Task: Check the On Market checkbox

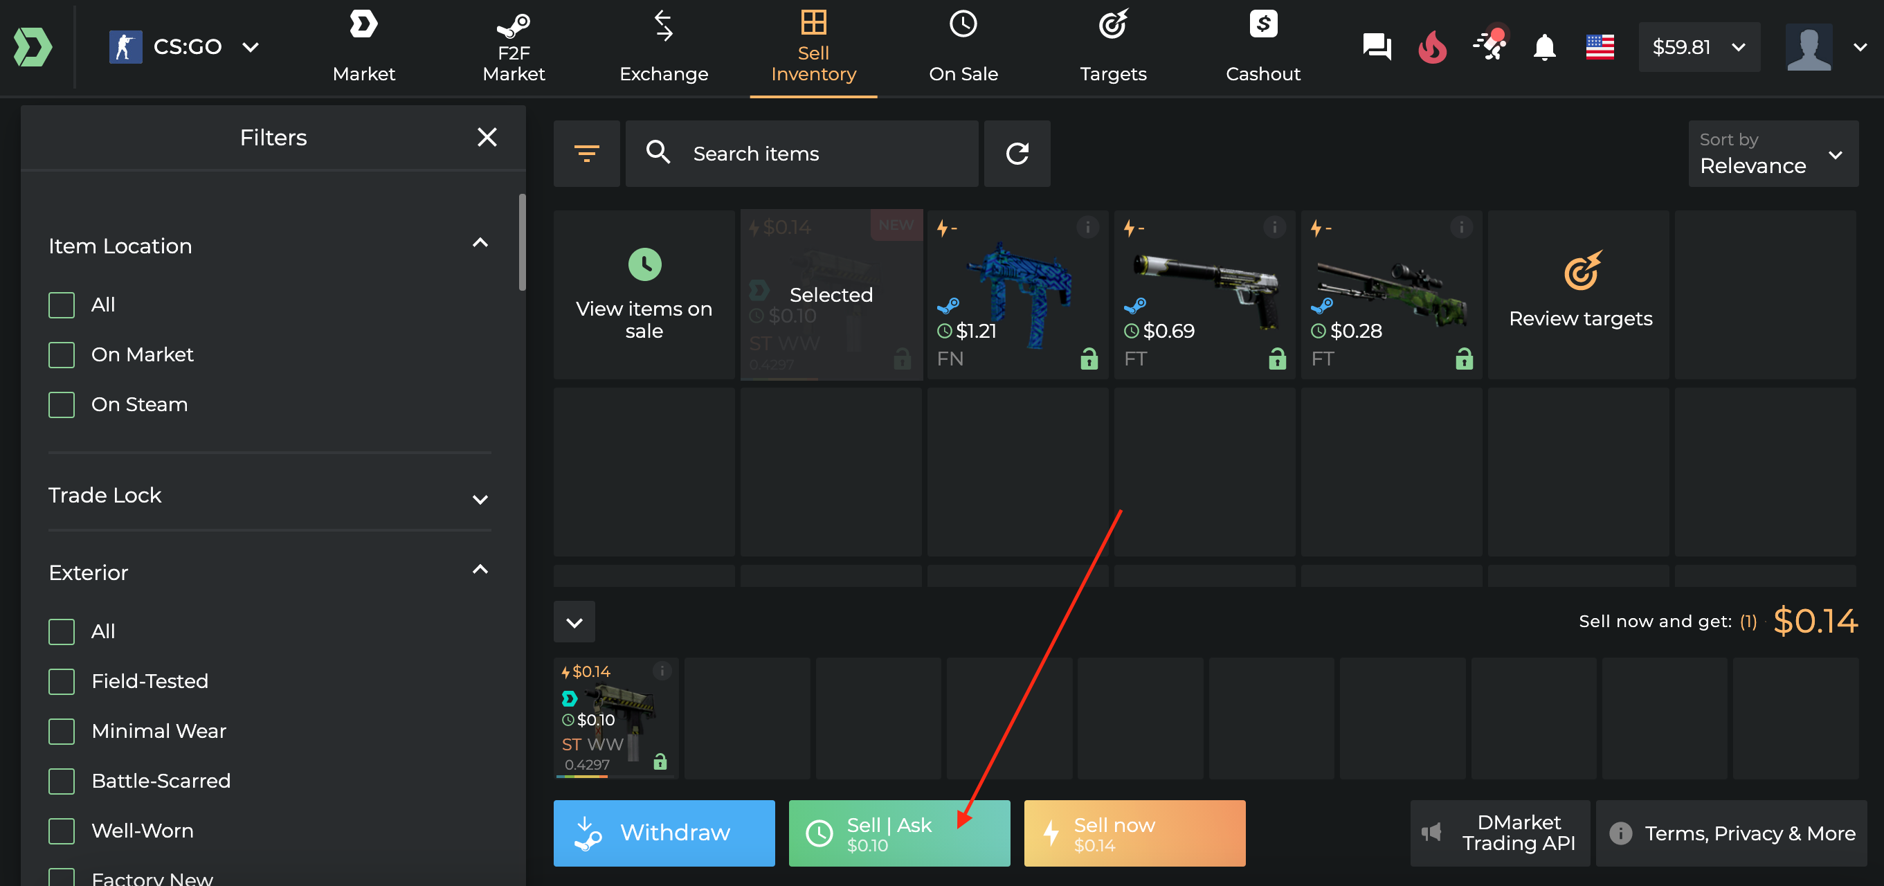Action: click(62, 355)
